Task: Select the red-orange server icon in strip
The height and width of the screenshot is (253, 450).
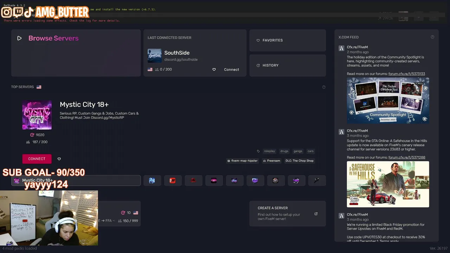Action: pos(173,181)
